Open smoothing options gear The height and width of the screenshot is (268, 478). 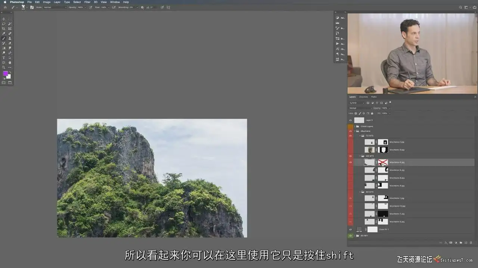pos(142,7)
